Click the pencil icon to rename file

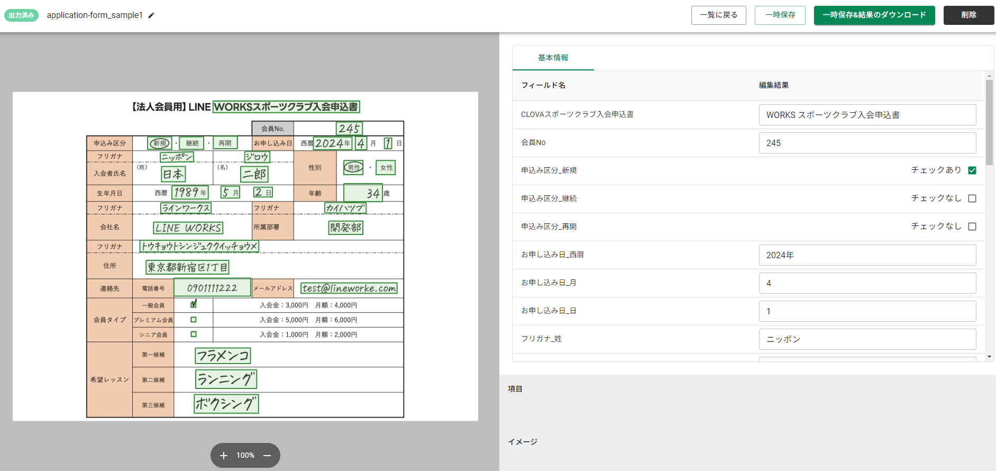(x=151, y=15)
